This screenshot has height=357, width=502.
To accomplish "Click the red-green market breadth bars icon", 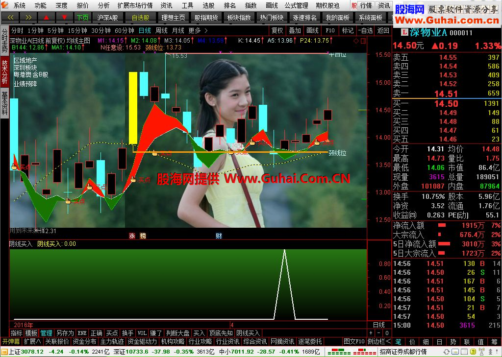I will [x=351, y=352].
